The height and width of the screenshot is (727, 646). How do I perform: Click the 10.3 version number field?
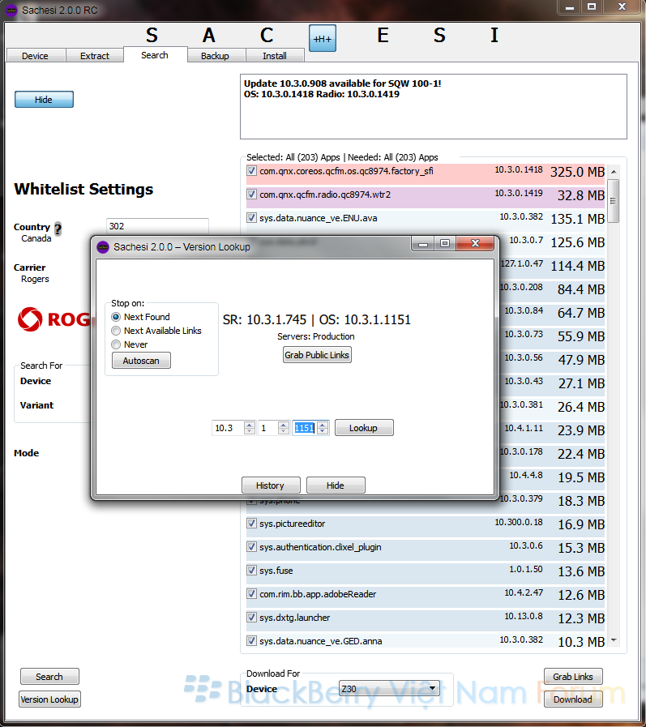(228, 427)
